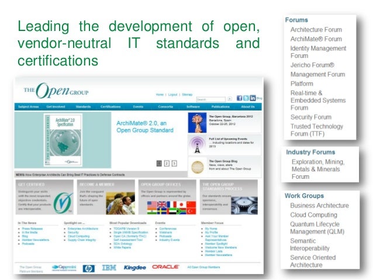Click the Oracle logo in platinum members

pyautogui.click(x=165, y=267)
